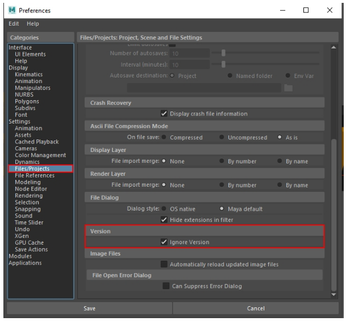
Task: Enable Automatically reload updated image files
Action: tap(164, 264)
